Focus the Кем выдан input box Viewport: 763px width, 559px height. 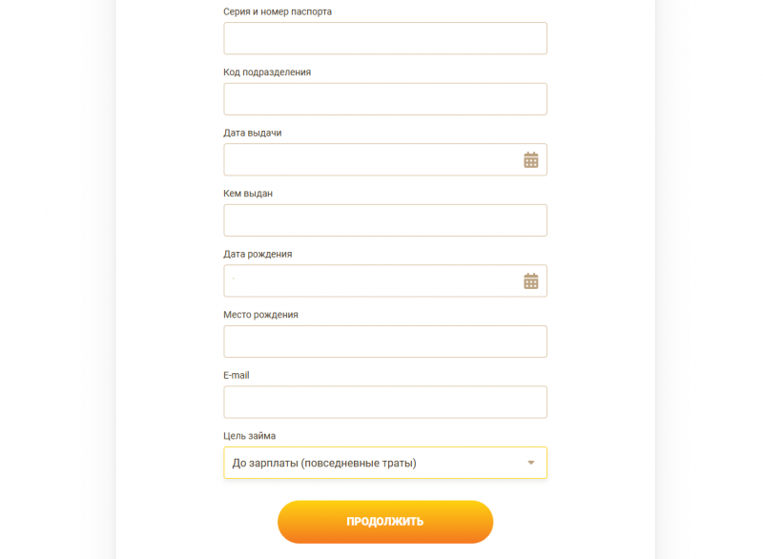point(384,220)
